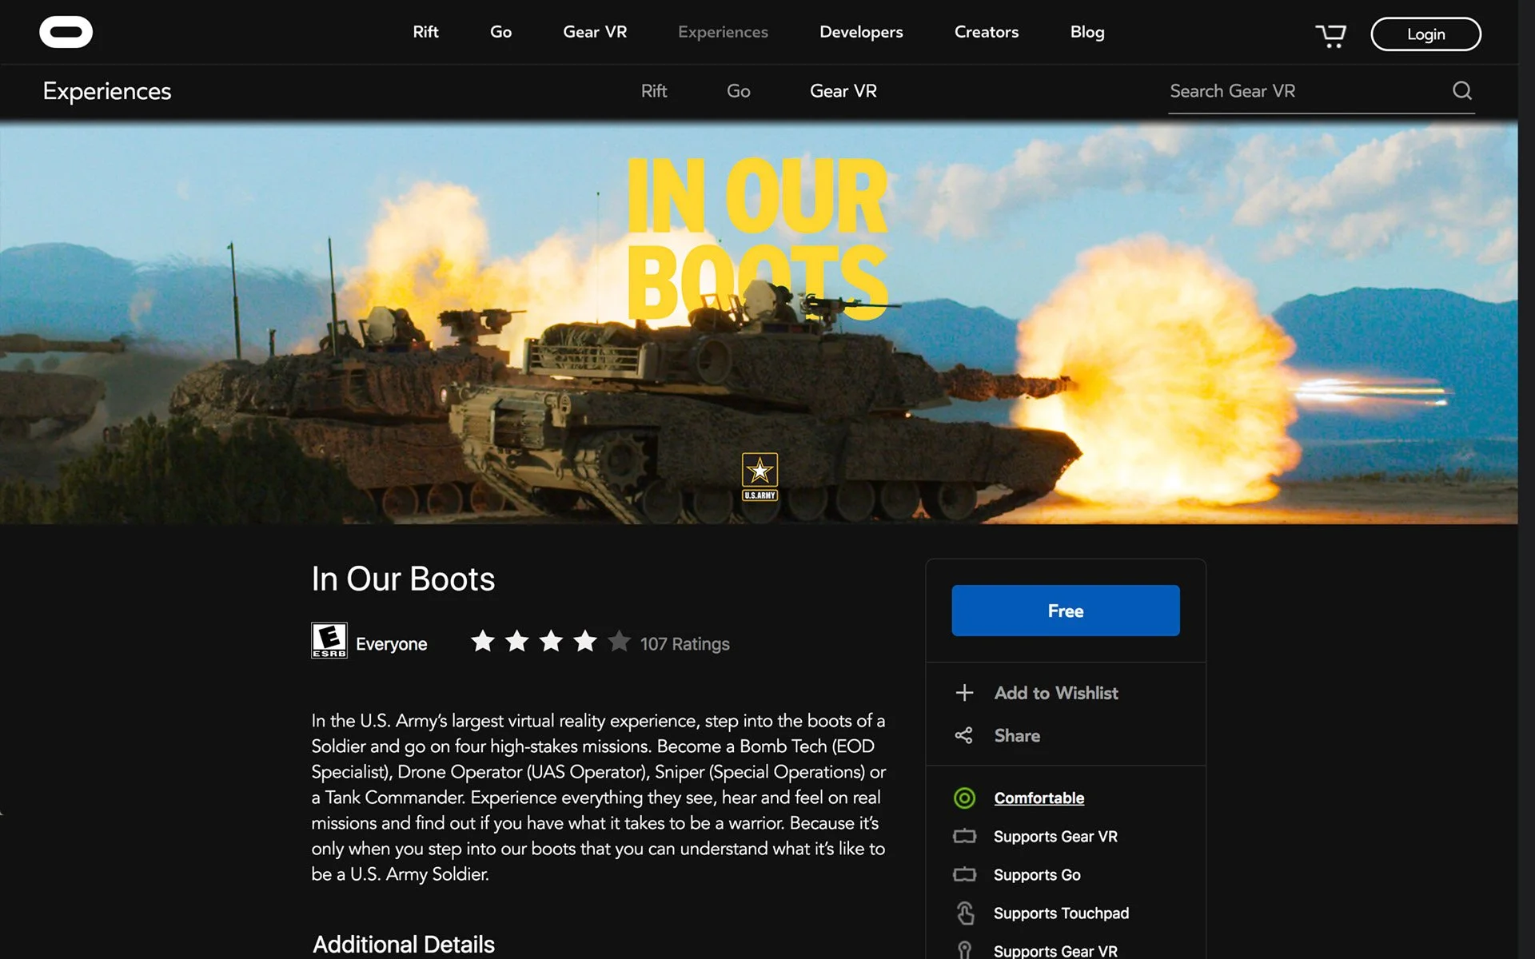Open the Comfortable rating link
The image size is (1535, 959).
1039,798
